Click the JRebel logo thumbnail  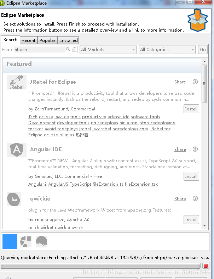point(17,82)
